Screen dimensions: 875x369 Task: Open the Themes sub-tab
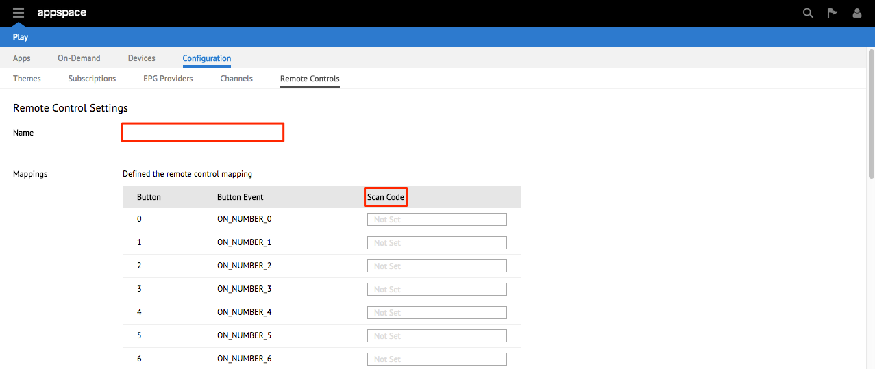[27, 79]
